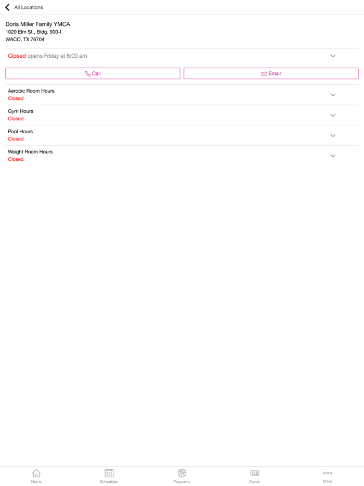Tap 'Closed opens Friday at 6:00 am' status
Screen dimensions: 364x486
pos(47,56)
